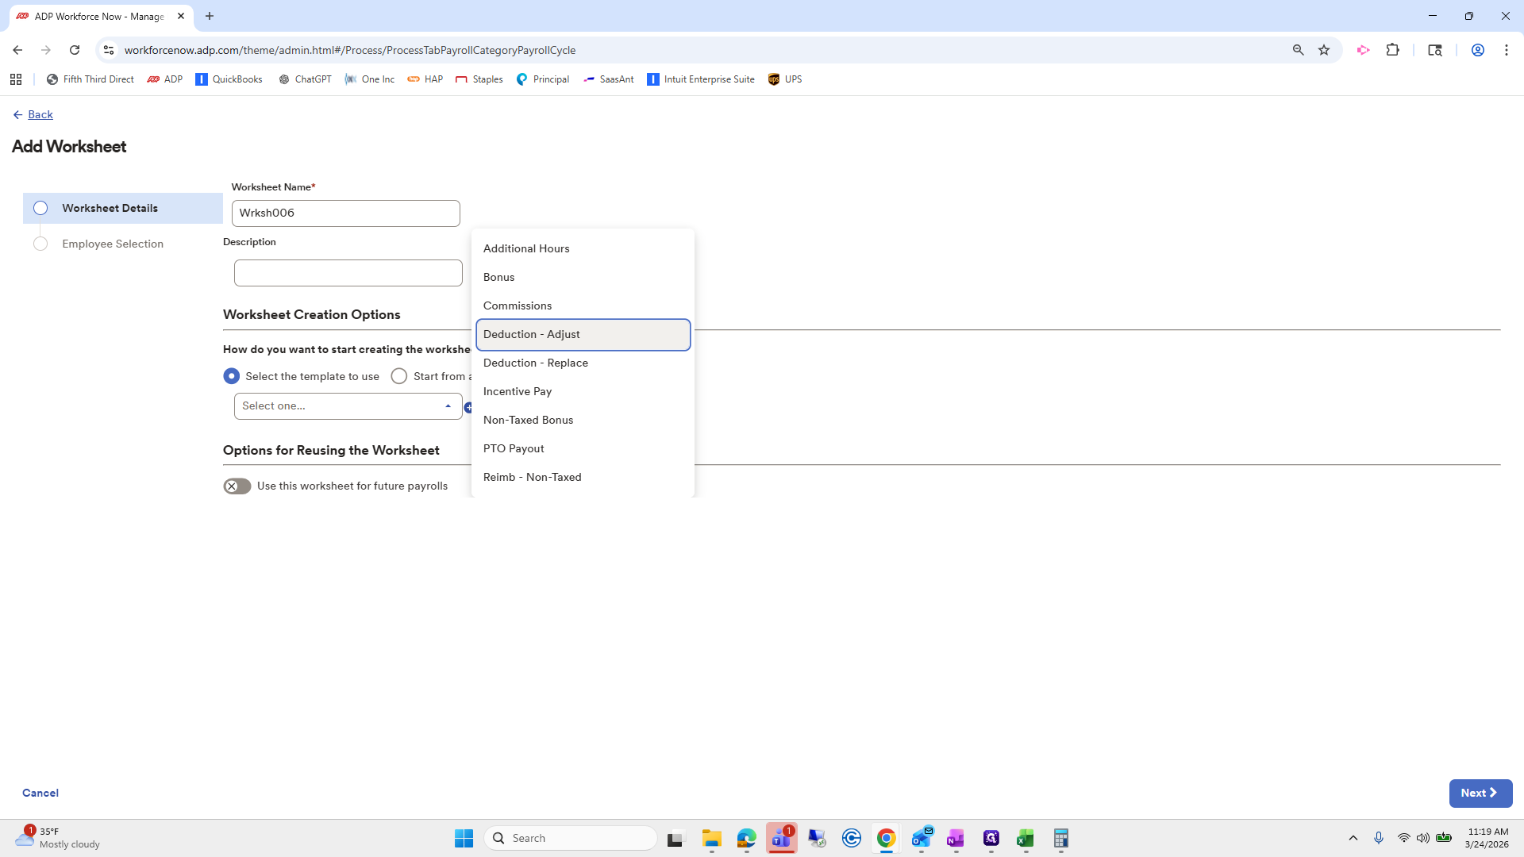Viewport: 1524px width, 857px height.
Task: Open the ChatGPT bookmark
Action: (305, 79)
